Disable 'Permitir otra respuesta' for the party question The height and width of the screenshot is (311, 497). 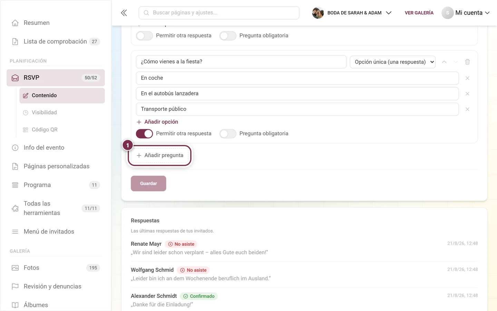[x=144, y=134]
